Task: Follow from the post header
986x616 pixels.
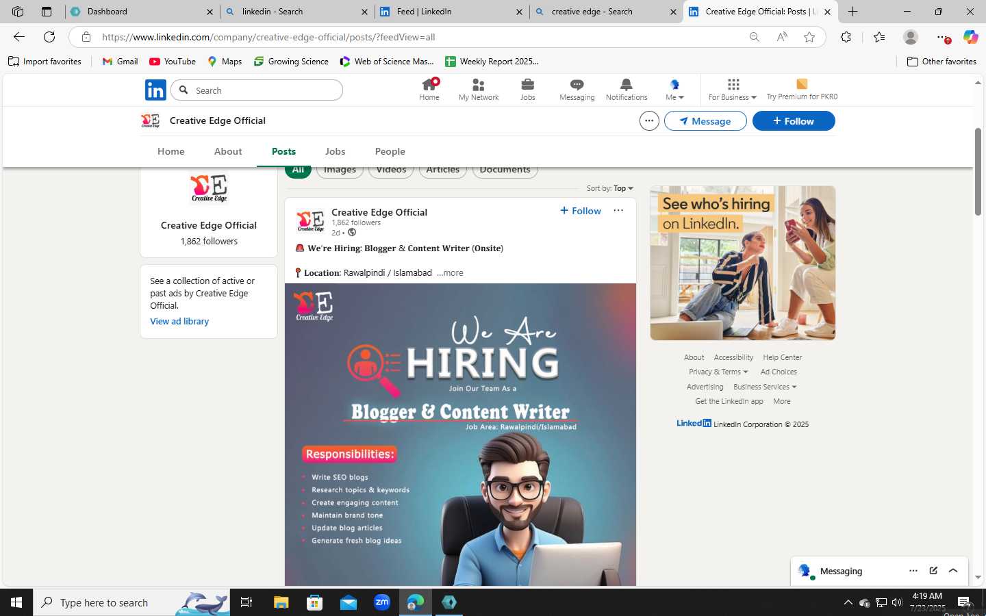Action: [x=581, y=211]
